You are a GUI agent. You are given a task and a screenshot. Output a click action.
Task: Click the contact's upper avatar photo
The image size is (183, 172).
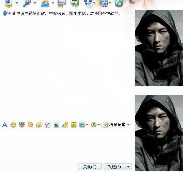159,48
